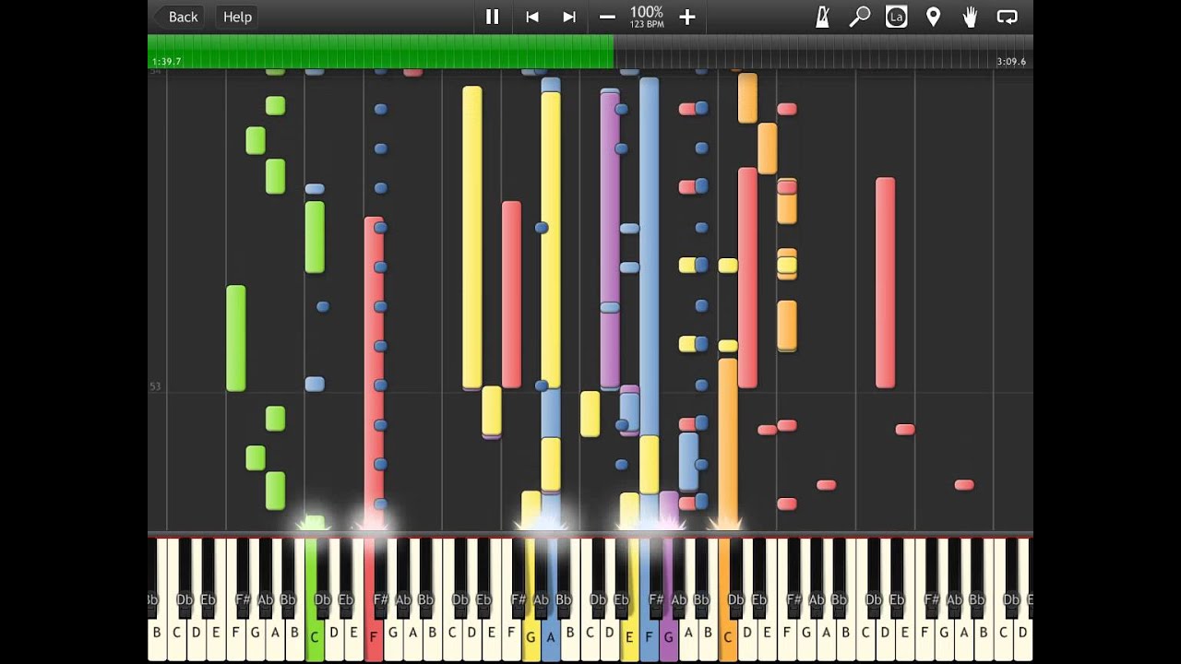
Task: Toggle the metronome
Action: [822, 17]
